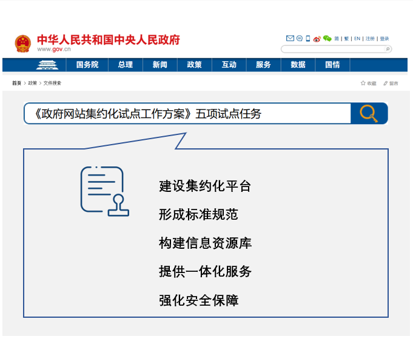413x342 pixels.
Task: Switch language to EN
Action: coord(357,39)
